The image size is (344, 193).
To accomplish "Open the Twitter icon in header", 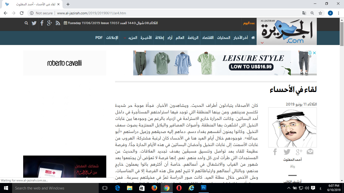I will (34, 23).
